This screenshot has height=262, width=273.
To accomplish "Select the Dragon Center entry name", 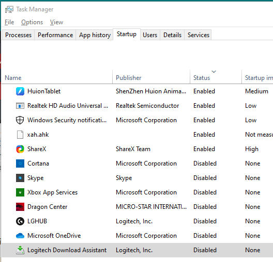I will 47,207.
